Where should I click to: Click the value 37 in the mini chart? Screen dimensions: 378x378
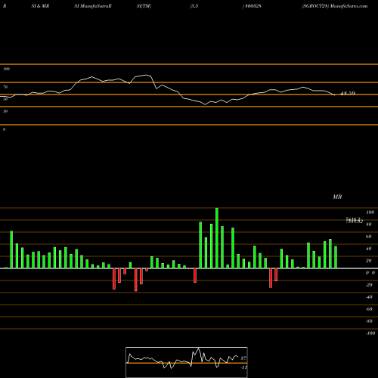(x=243, y=358)
